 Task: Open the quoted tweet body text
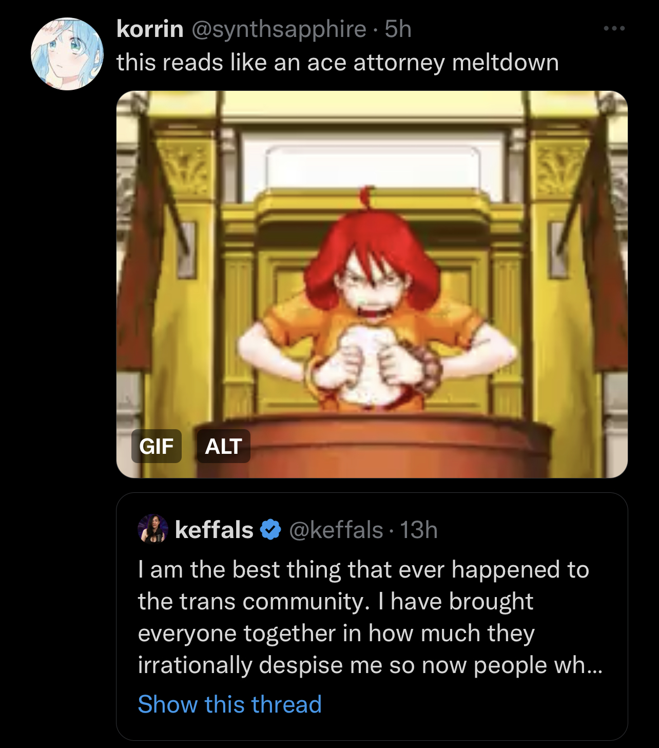point(370,617)
